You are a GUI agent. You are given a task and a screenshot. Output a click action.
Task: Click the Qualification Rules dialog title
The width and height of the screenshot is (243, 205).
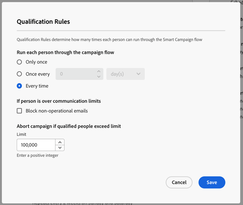[x=43, y=21]
